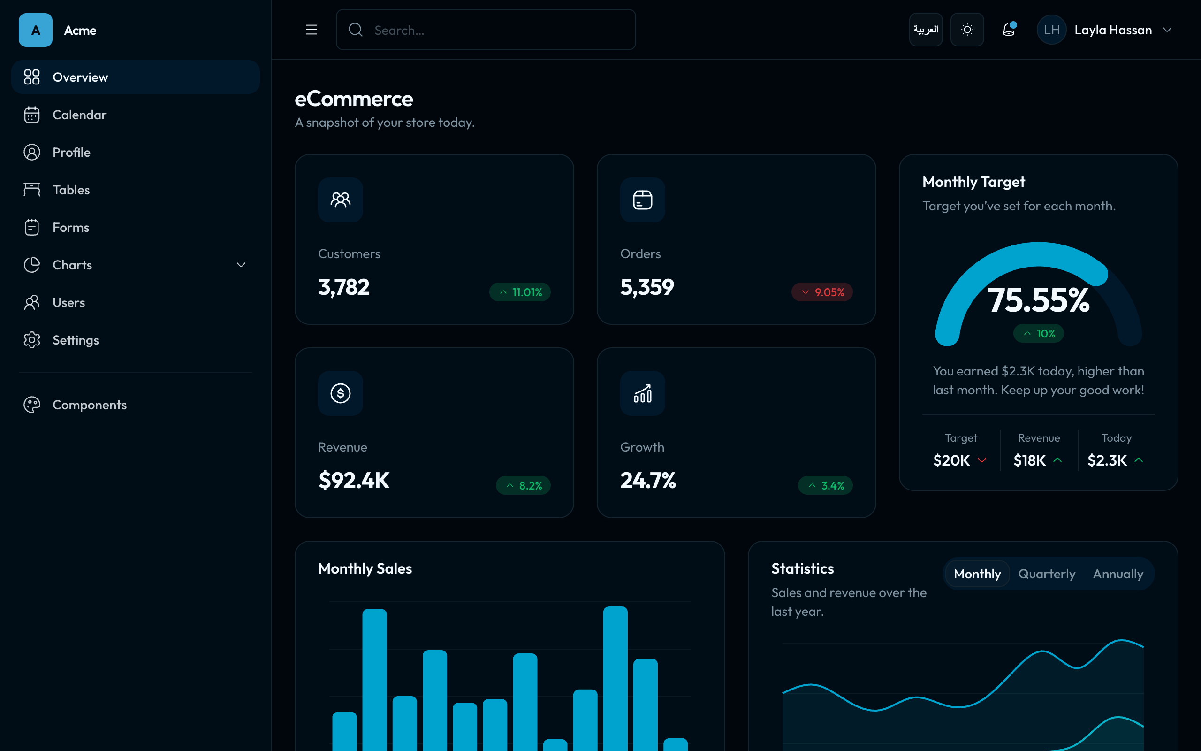
Task: Open notifications bell
Action: tap(1009, 30)
